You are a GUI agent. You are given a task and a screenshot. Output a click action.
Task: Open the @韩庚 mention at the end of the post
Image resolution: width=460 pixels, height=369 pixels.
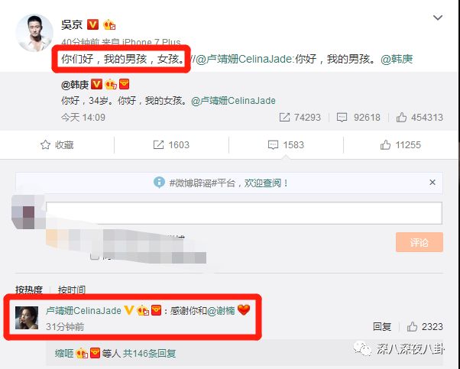[x=397, y=60]
